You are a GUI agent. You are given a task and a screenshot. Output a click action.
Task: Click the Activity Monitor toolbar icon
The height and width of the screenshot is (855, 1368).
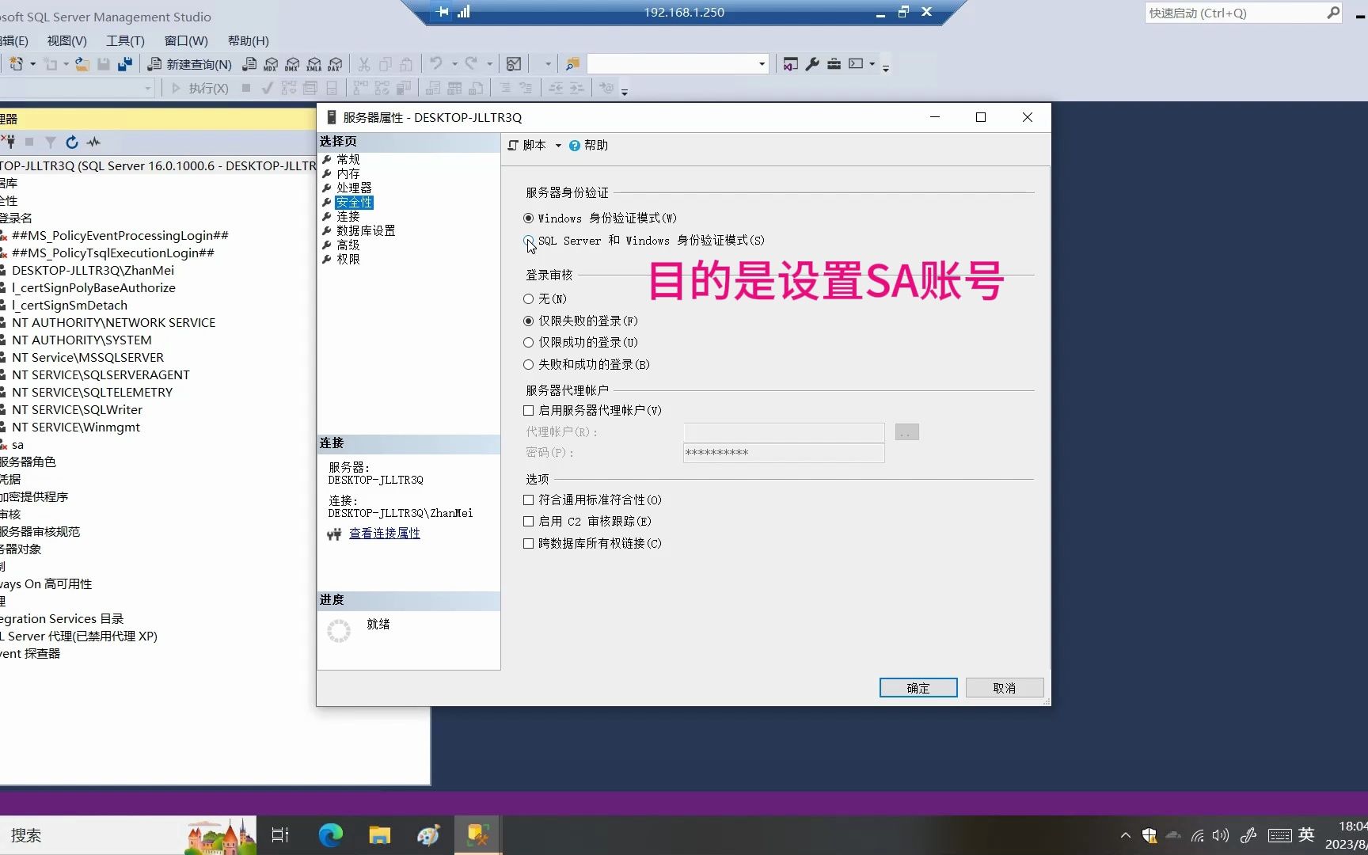[x=514, y=64]
